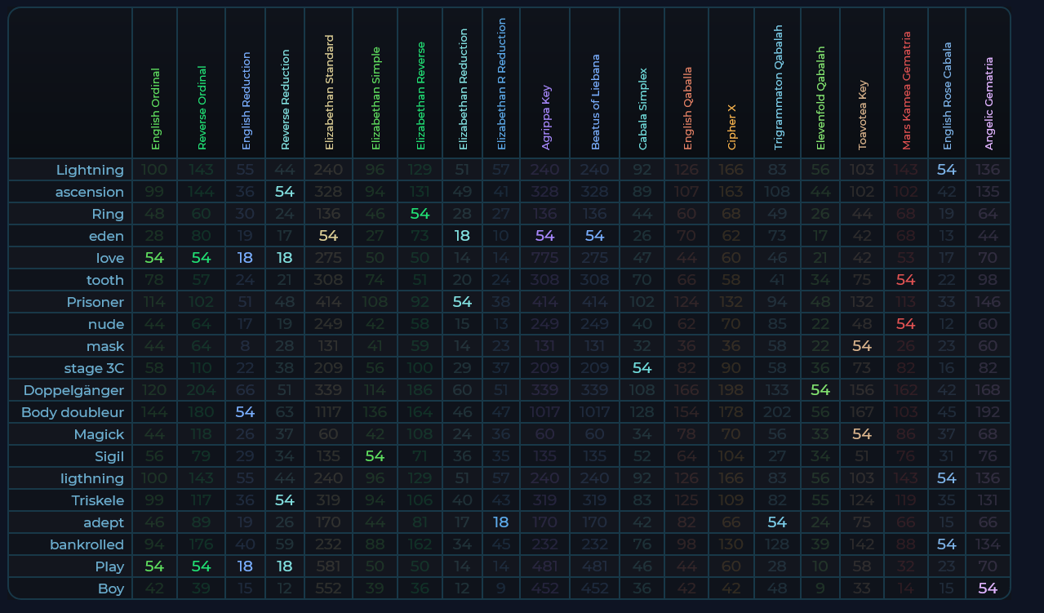
Task: Click the "Body doubleur" row label
Action: 73,412
